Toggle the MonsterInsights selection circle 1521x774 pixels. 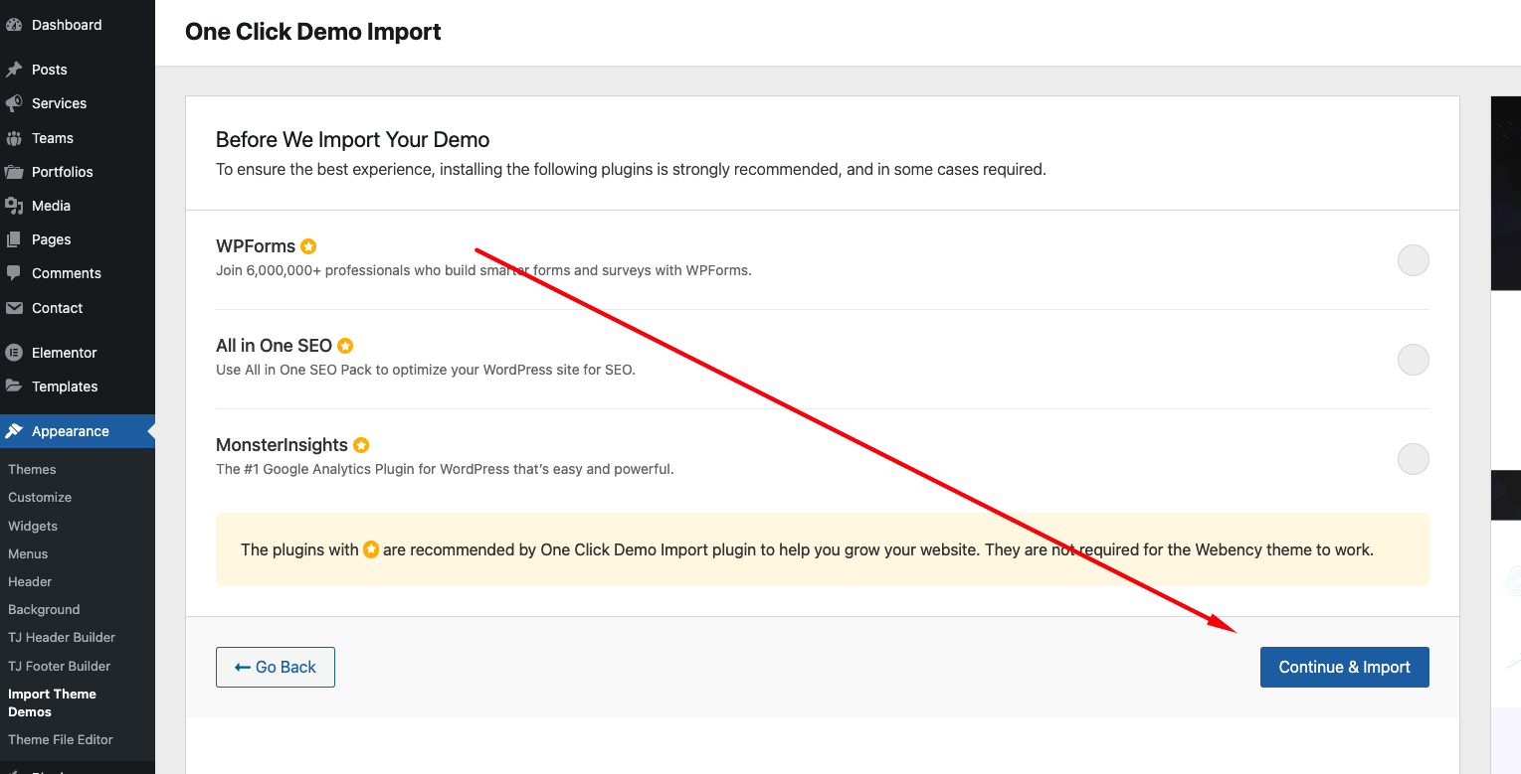(x=1414, y=459)
